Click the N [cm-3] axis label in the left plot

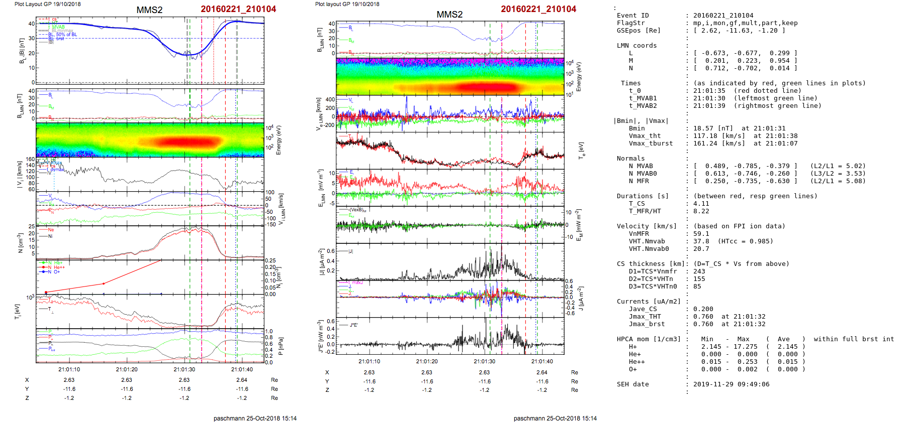click(x=20, y=243)
